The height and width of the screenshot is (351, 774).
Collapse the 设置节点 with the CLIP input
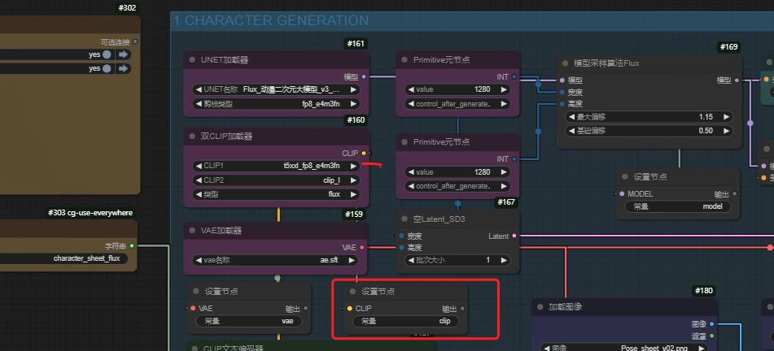(352, 292)
